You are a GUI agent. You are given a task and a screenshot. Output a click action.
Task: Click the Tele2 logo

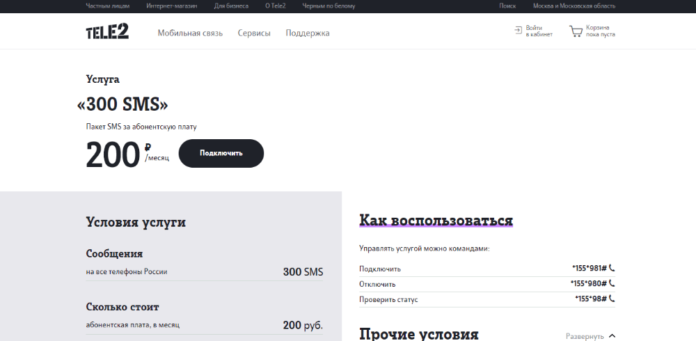pos(107,31)
